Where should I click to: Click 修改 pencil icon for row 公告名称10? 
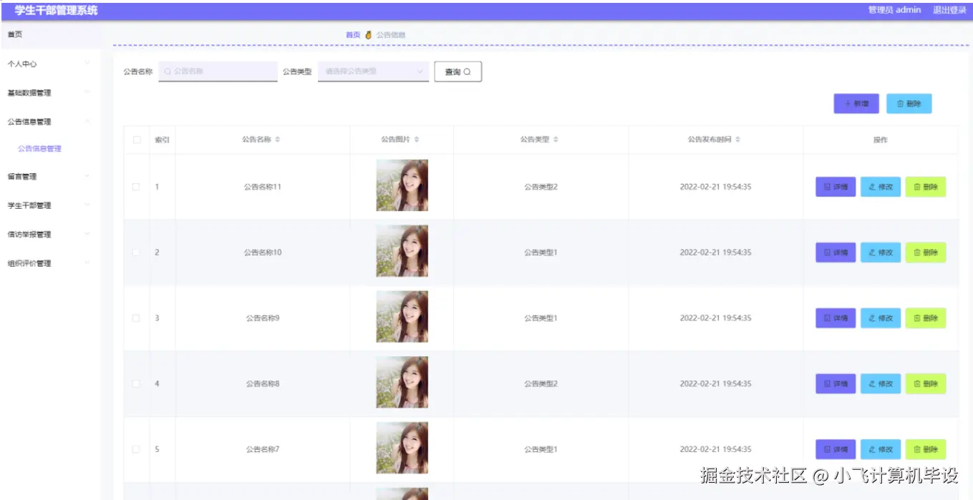click(872, 253)
